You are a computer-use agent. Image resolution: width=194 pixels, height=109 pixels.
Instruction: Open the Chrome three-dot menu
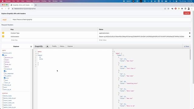pyautogui.click(x=192, y=9)
